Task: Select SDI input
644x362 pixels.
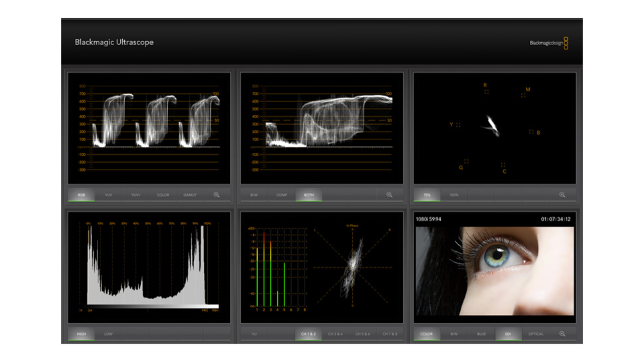Action: pos(509,334)
